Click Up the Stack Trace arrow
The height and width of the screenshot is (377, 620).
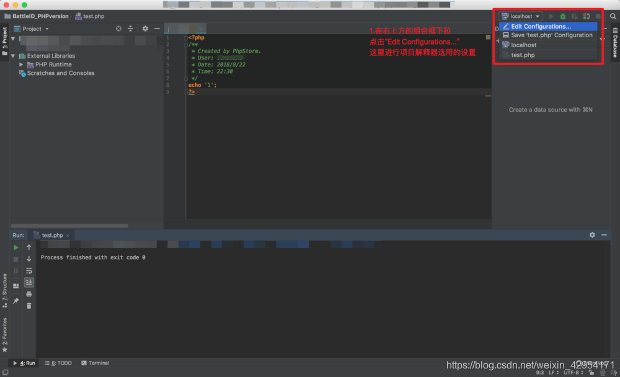click(29, 247)
